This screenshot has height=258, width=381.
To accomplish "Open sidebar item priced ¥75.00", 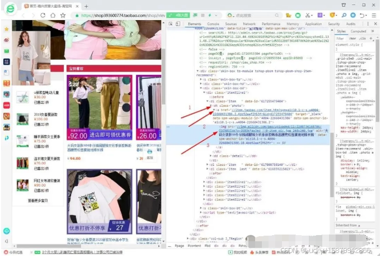I will pos(38,141).
